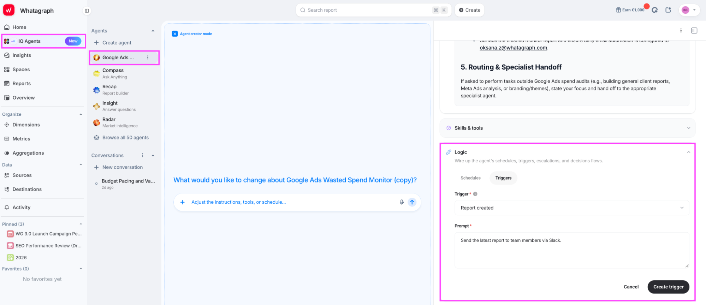Select the Compass agent
This screenshot has height=305, width=706.
[124, 73]
